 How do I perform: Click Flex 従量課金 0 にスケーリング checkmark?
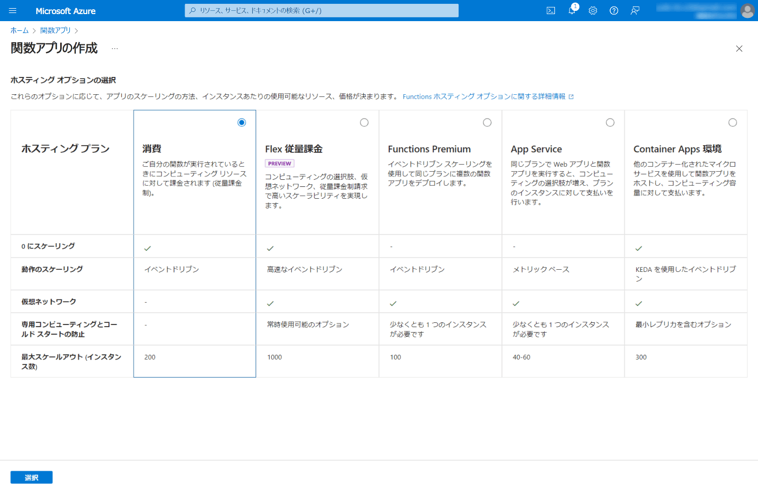tap(270, 248)
